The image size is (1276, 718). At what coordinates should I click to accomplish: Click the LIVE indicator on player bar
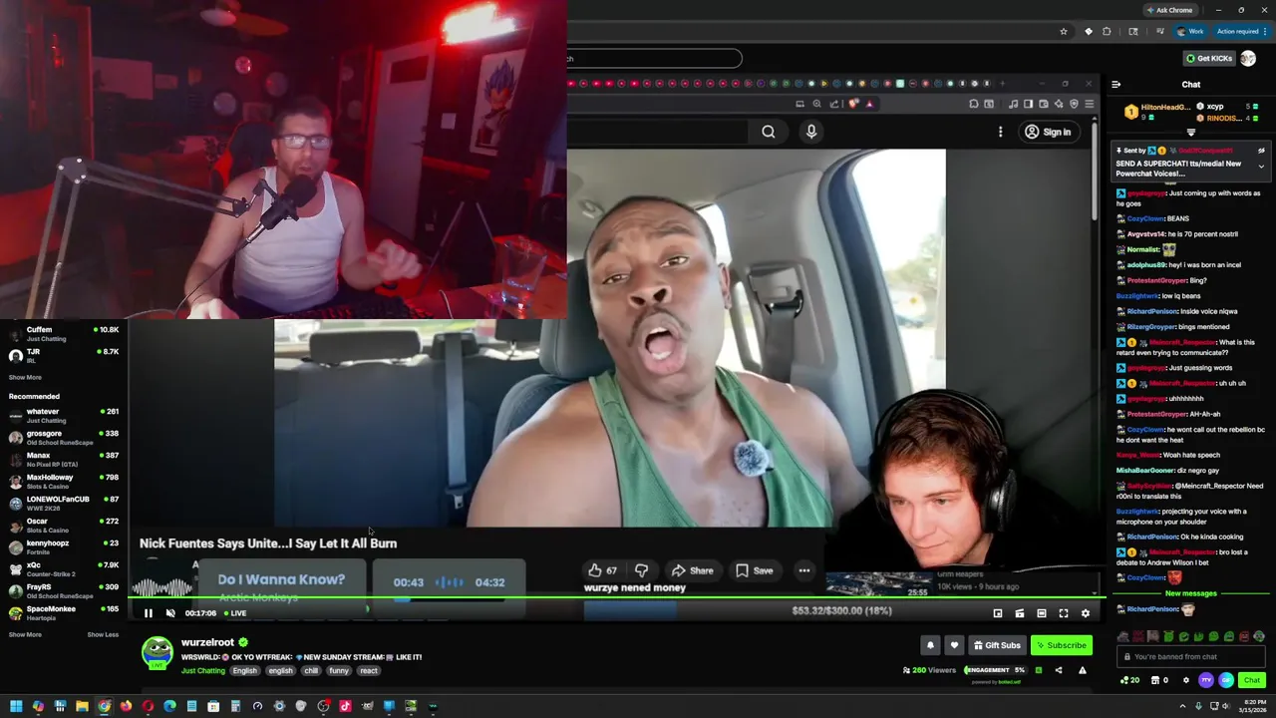click(235, 613)
